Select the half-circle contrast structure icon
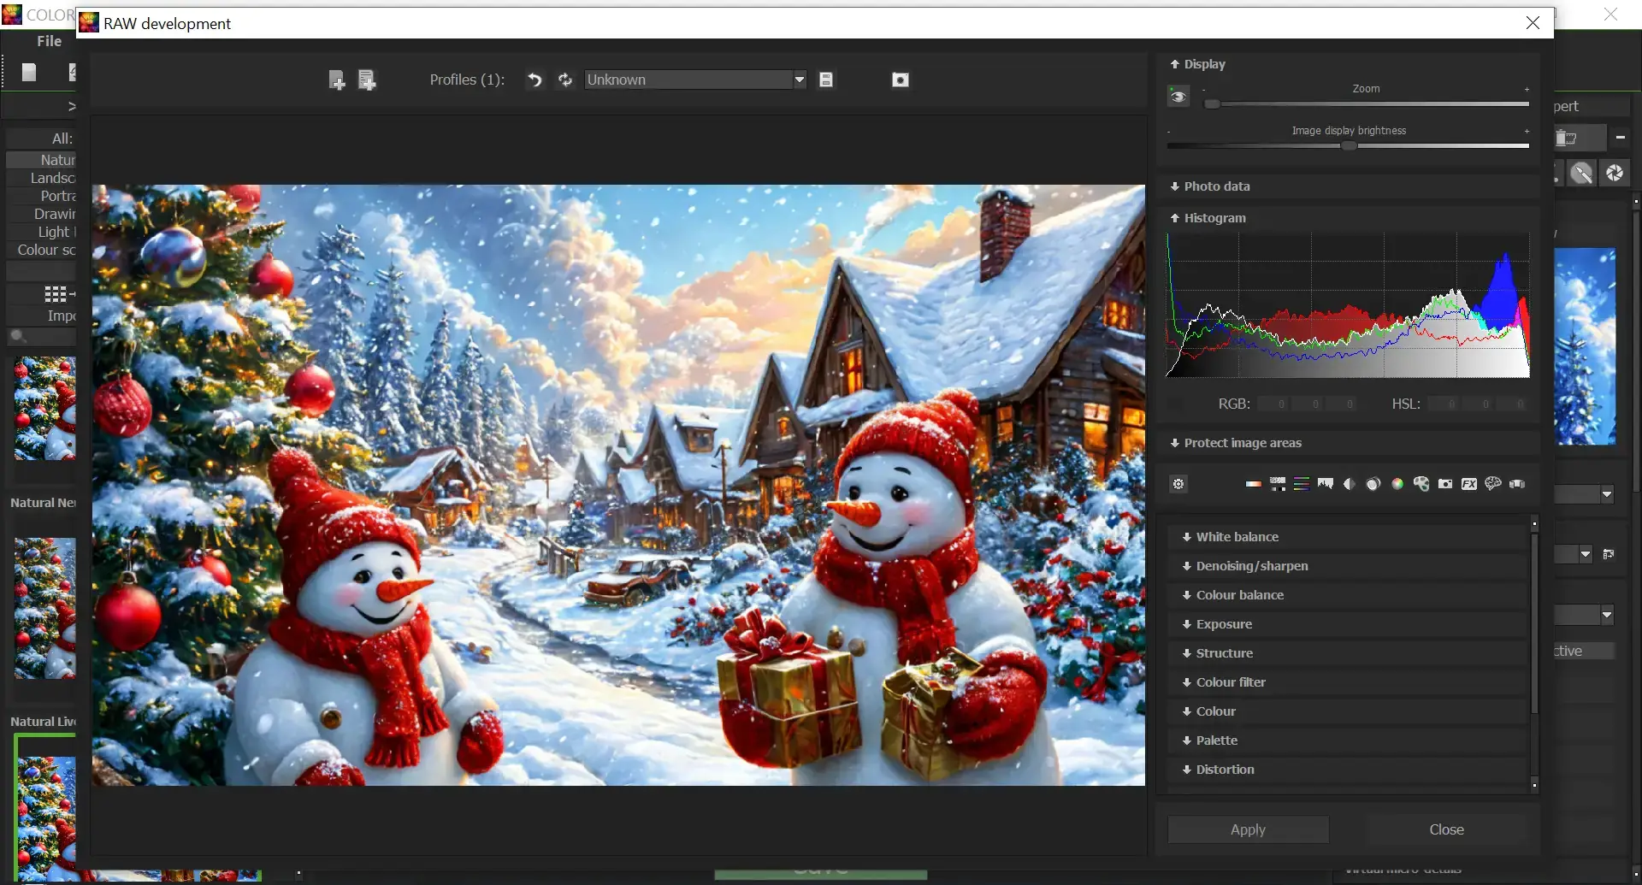The image size is (1642, 885). click(x=1350, y=484)
